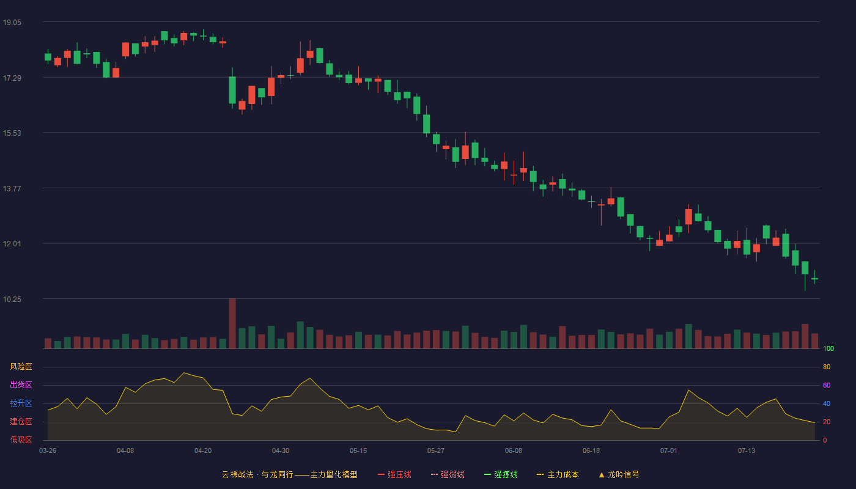The height and width of the screenshot is (489, 856).
Task: Click the 07-01 date axis label
Action: 669,450
